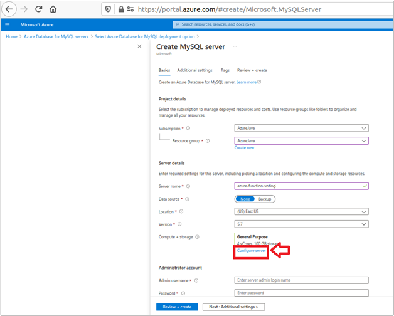Open the Review + create tab
The image size is (394, 316).
click(x=252, y=70)
